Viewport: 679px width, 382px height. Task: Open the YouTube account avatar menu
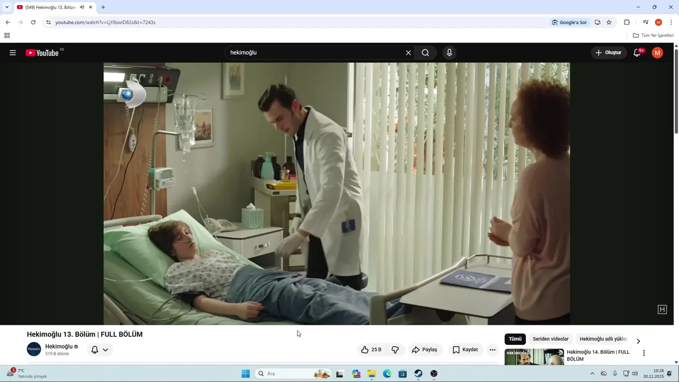(657, 53)
